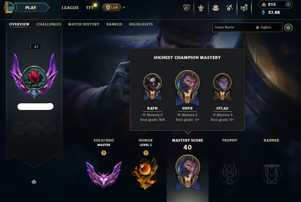Select the TFT game mode
The height and width of the screenshot is (202, 301).
click(x=90, y=8)
